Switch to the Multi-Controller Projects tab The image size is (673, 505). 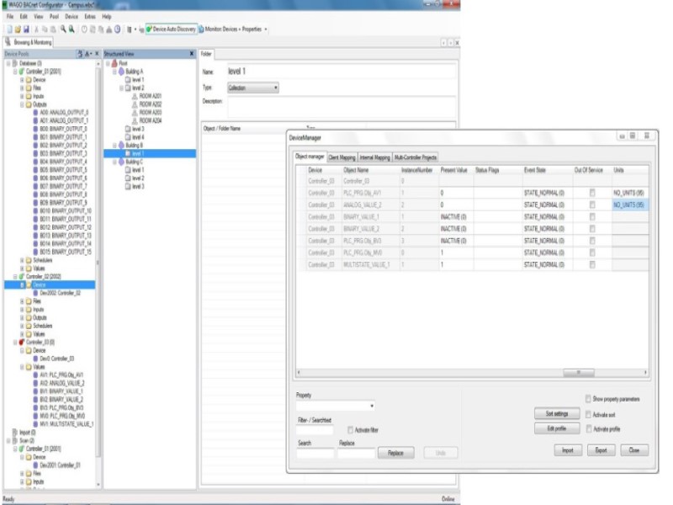[x=415, y=157]
